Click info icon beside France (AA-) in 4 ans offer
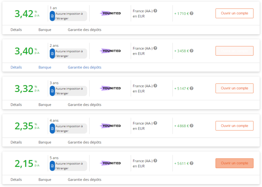This screenshot has height=187, width=262. (155, 123)
